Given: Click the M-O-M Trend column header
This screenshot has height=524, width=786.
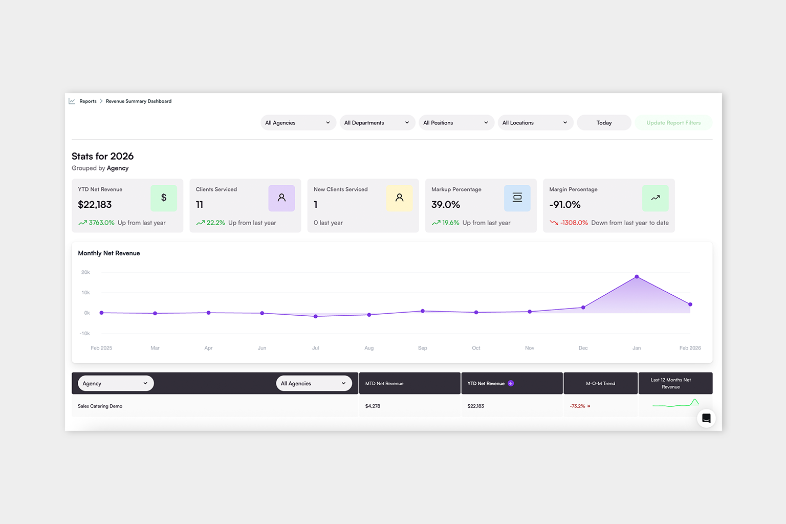Looking at the screenshot, I should pos(600,383).
